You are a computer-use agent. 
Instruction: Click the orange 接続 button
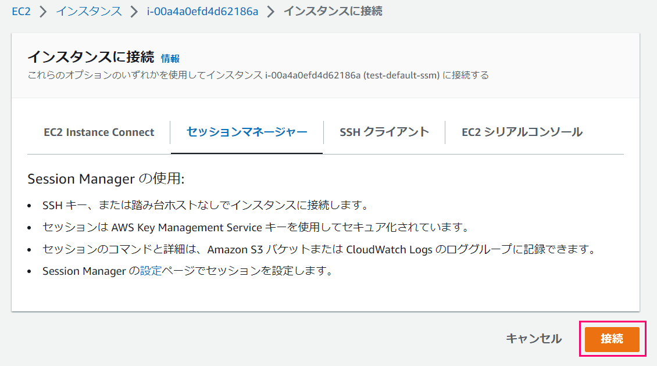coord(612,339)
